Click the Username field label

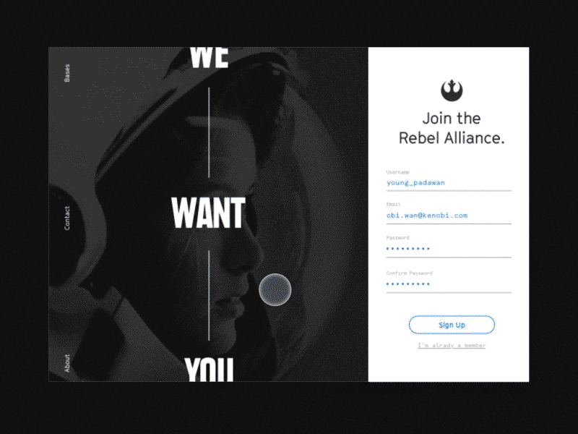(398, 172)
